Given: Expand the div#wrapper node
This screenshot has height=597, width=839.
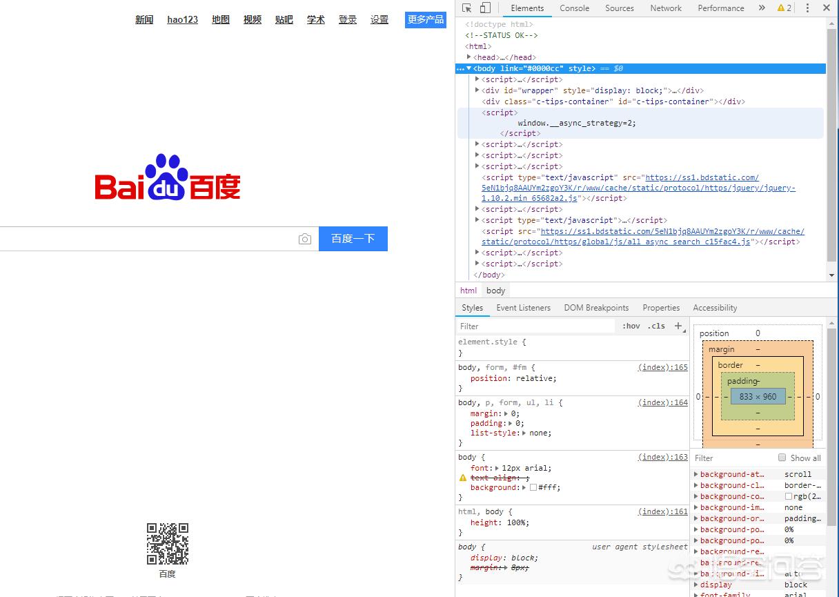Looking at the screenshot, I should tap(477, 90).
